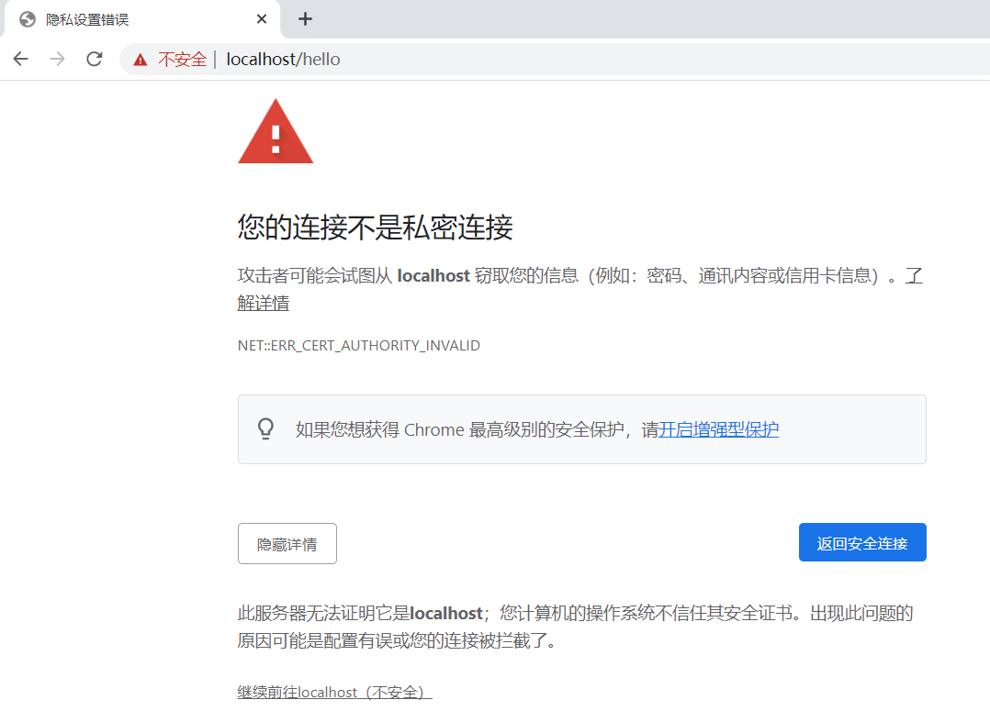Click the 隐藏详情 button
Image resolution: width=990 pixels, height=711 pixels.
[287, 543]
